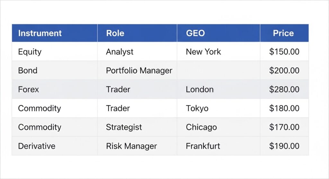Viewport: 329px width, 179px height.
Task: Click the $150.00 price cell
Action: tap(284, 52)
